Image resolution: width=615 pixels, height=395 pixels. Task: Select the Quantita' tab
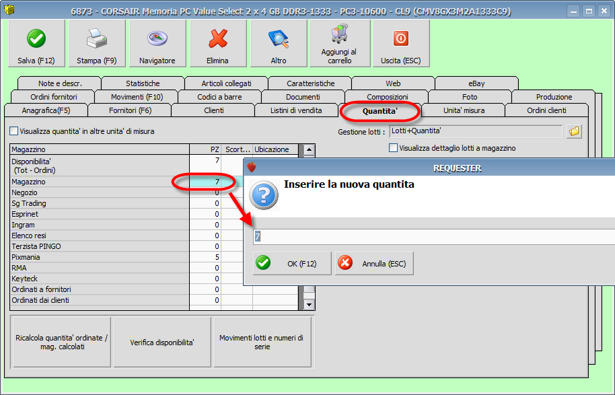click(x=379, y=111)
